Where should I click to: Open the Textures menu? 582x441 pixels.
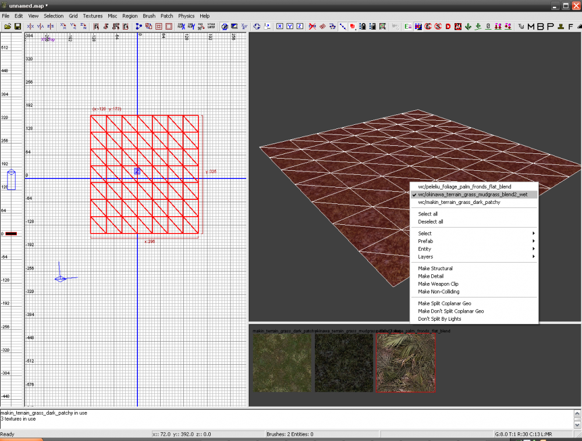click(93, 16)
